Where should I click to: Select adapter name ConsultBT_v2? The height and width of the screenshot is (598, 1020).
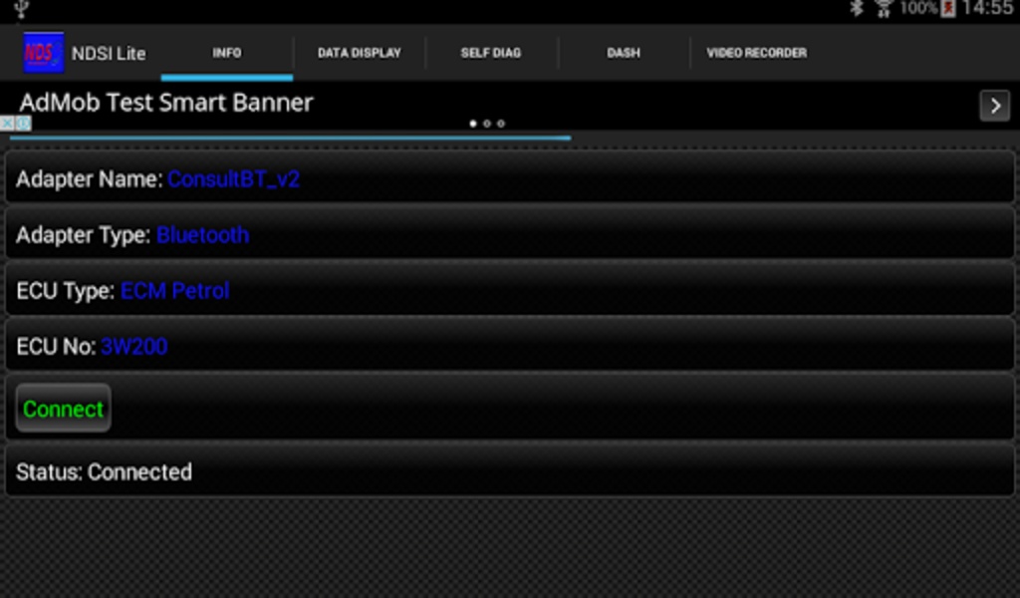coord(233,179)
